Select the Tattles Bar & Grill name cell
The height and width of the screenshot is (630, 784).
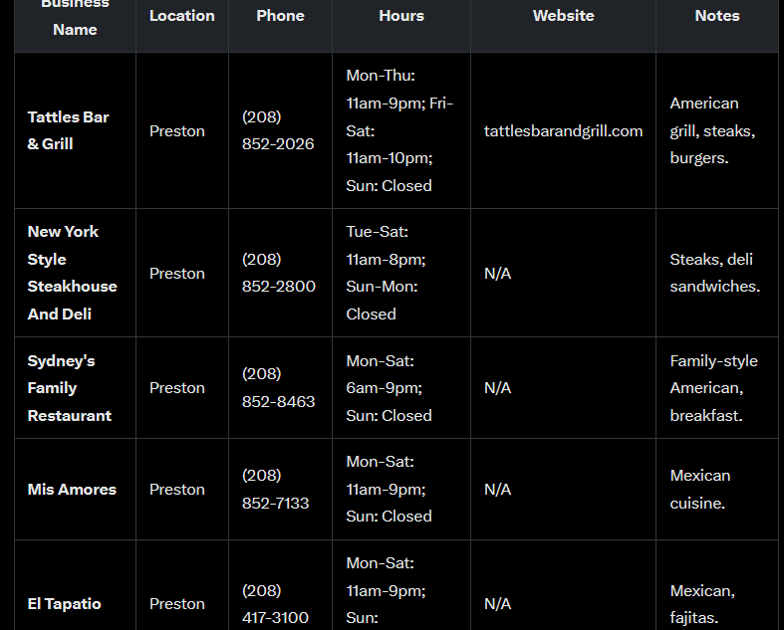coord(75,130)
